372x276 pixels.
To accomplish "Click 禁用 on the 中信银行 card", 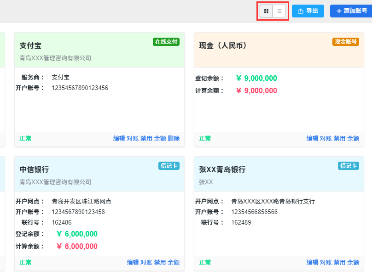I will pos(160,262).
